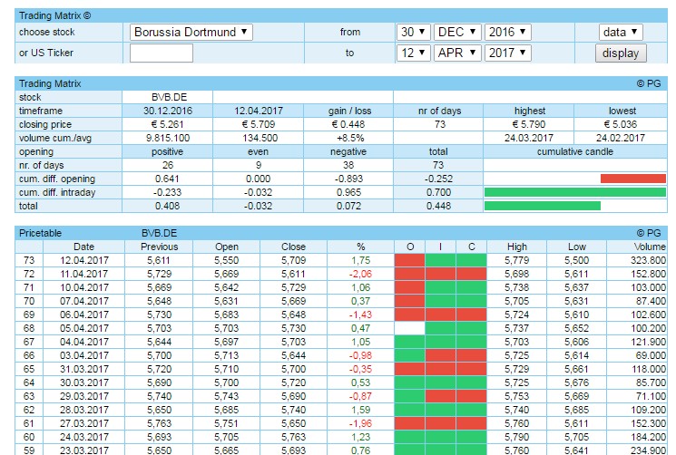Select date 06.04.2017 row entry

pos(84,315)
